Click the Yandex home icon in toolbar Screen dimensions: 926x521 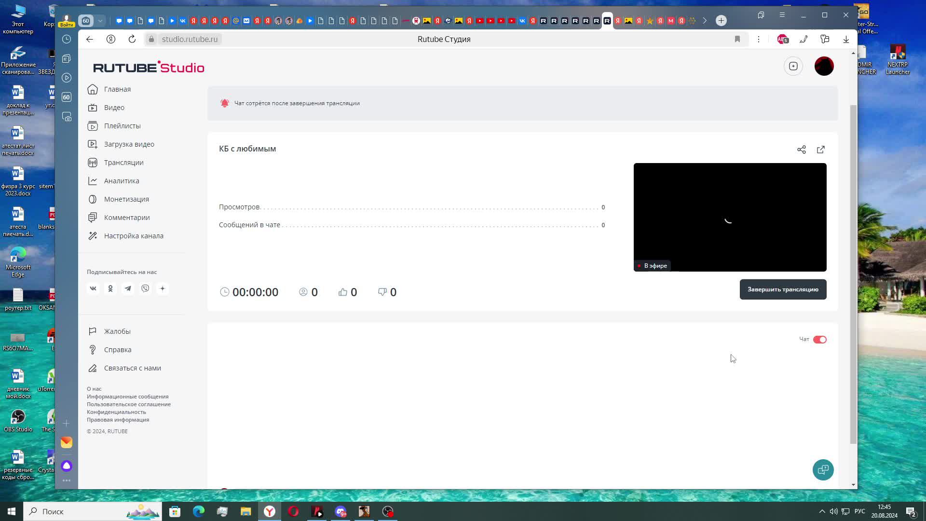(x=111, y=39)
